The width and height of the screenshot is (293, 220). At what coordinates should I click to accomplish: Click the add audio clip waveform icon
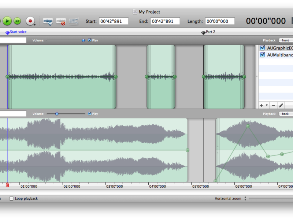(48, 22)
